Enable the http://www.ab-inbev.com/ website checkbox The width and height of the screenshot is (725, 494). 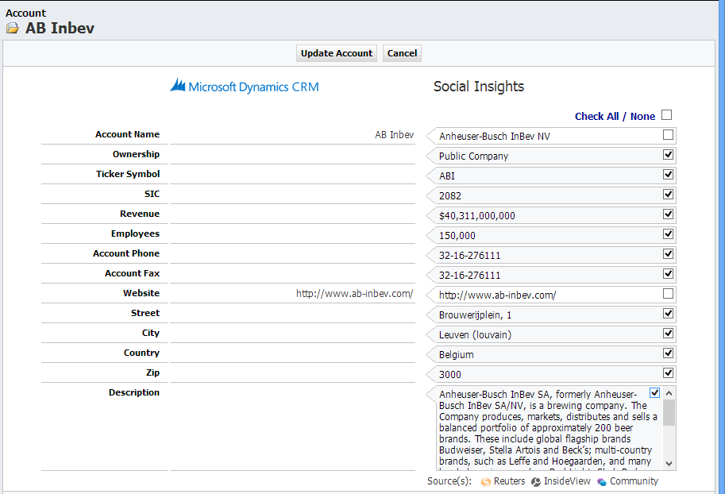[666, 293]
